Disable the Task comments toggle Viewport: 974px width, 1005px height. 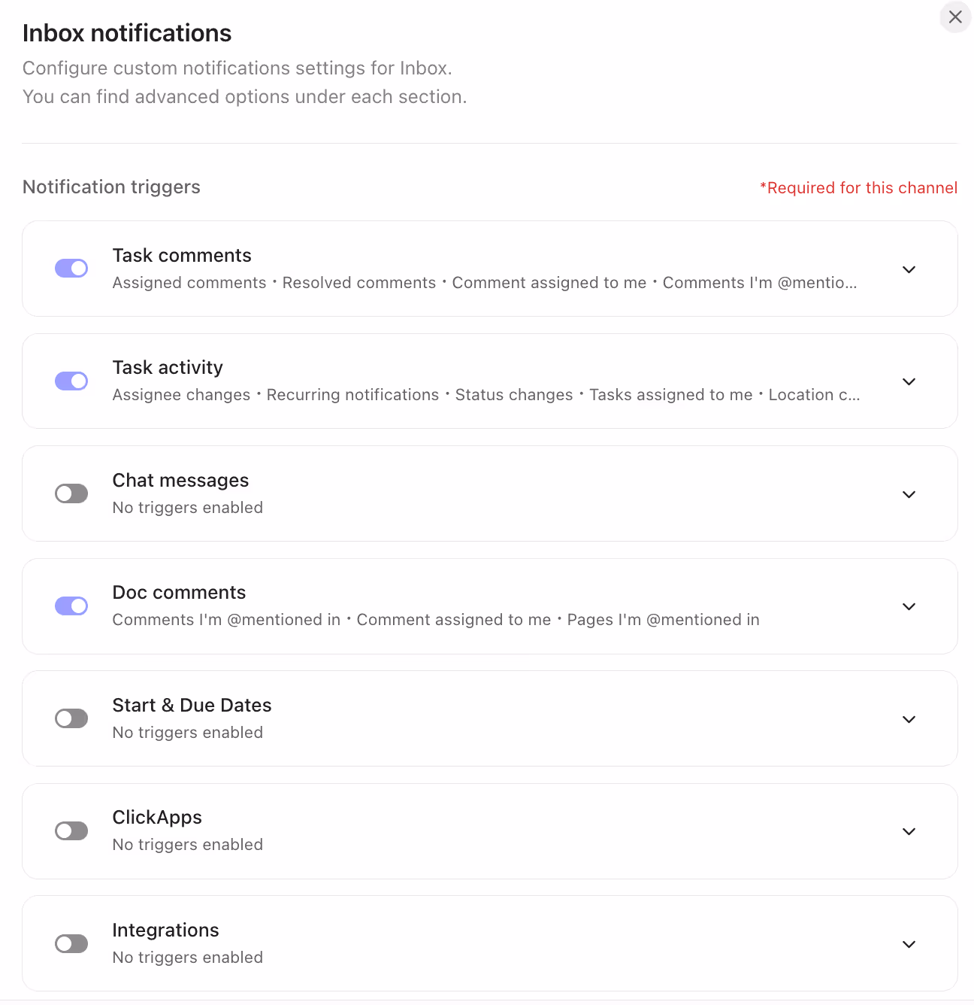tap(71, 269)
